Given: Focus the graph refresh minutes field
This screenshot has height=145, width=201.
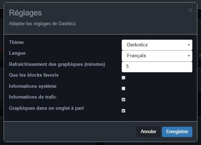Looking at the screenshot, I should 157,67.
